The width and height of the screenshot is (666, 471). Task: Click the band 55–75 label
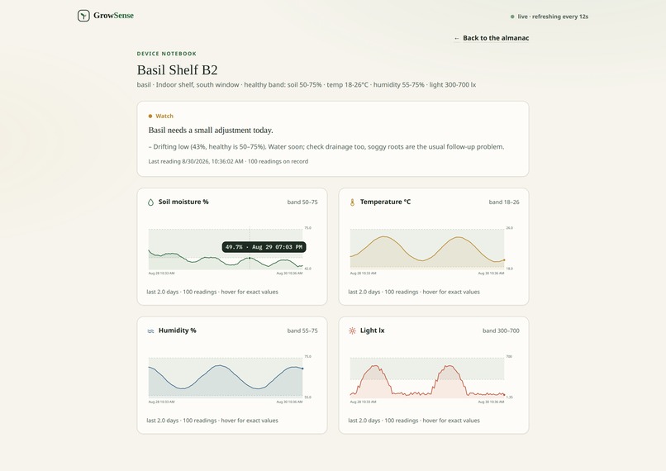click(x=302, y=331)
